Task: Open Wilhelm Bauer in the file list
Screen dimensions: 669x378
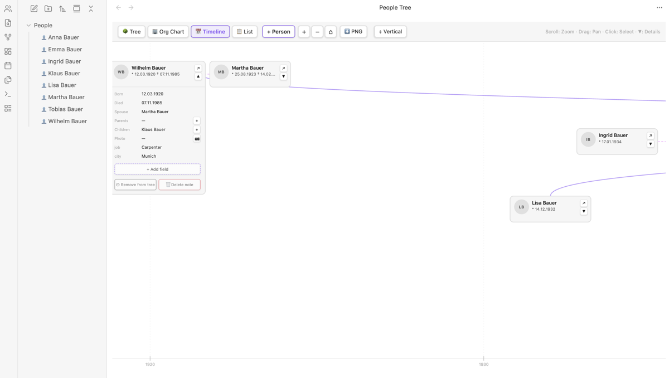Action: pos(67,121)
